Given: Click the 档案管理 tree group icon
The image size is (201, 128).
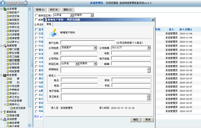Looking at the screenshot, I should 5,46.
